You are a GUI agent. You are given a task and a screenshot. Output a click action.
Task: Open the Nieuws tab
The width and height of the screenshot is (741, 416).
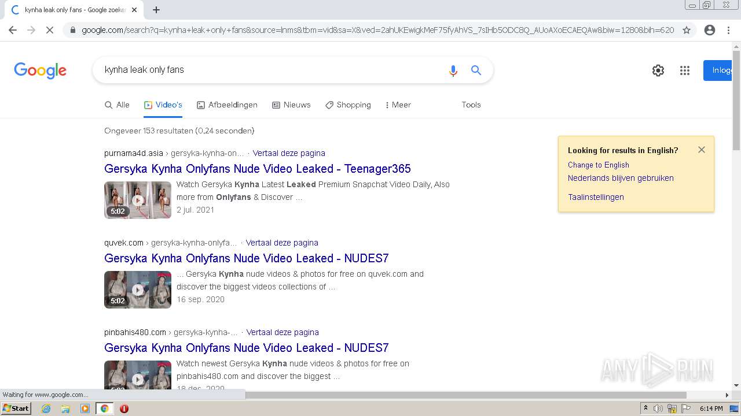291,105
